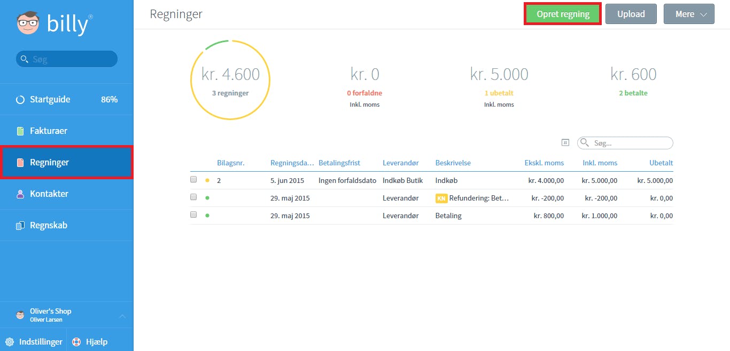Click the kr. 600 paid total

pyautogui.click(x=633, y=74)
